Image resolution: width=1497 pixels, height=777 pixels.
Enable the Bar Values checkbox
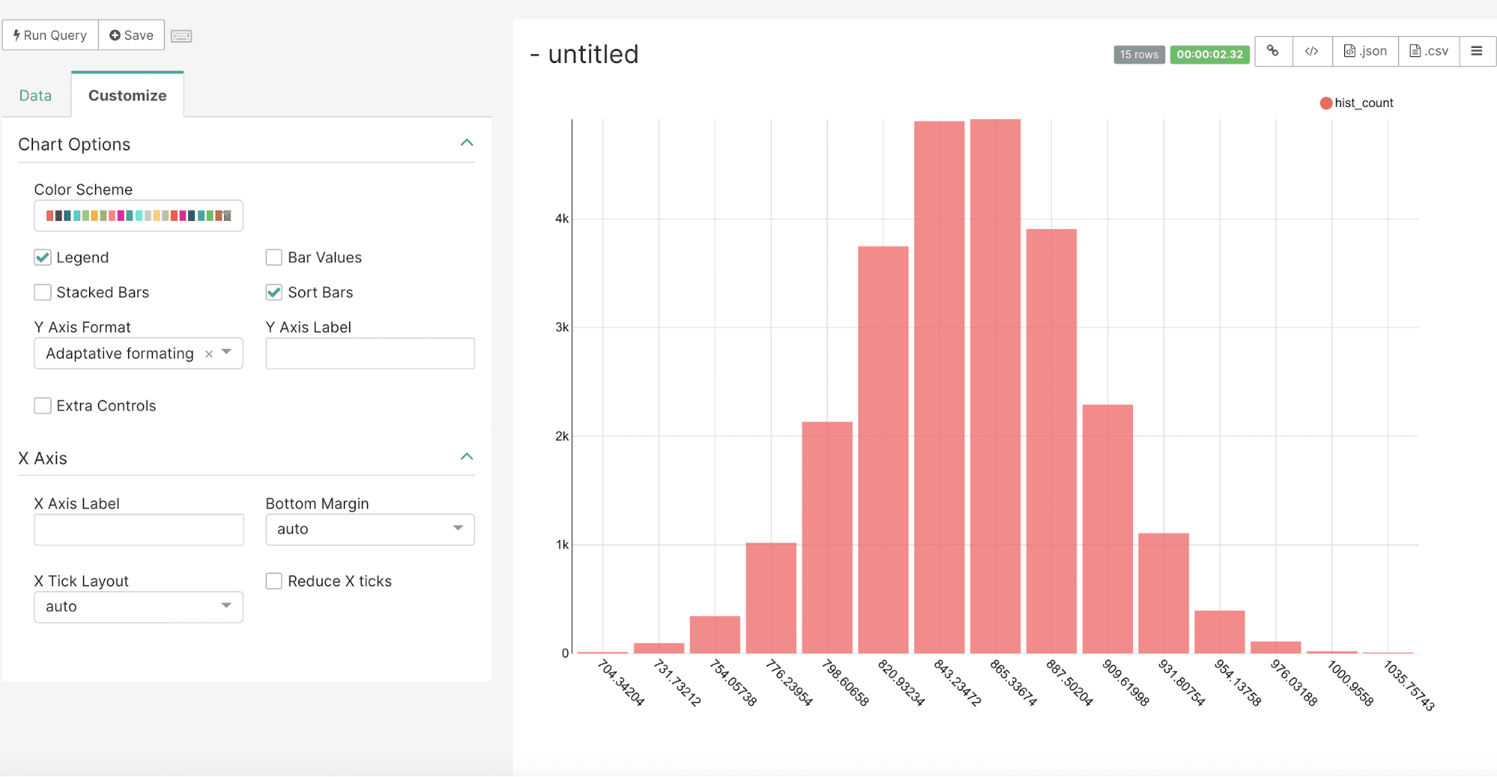[x=274, y=258]
